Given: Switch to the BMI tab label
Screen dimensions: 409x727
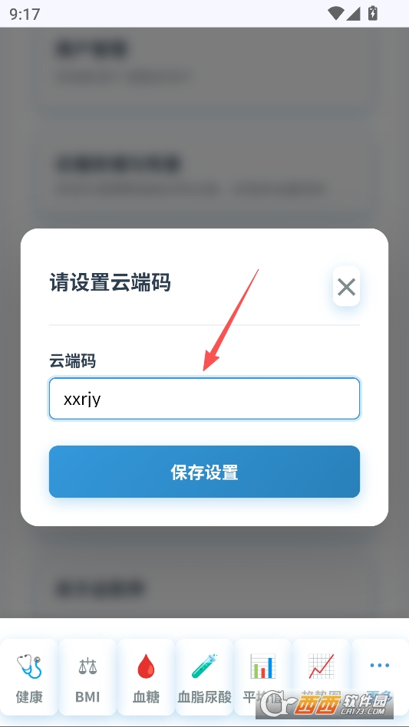Looking at the screenshot, I should point(87,697).
